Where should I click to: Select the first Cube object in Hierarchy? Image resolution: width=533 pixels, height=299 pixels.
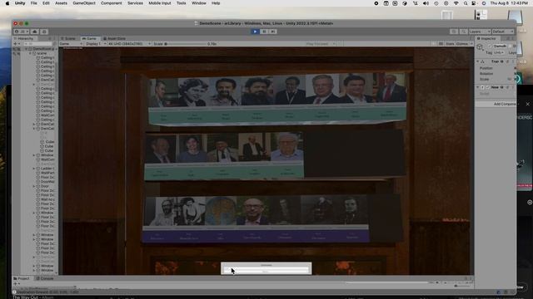pos(47,142)
